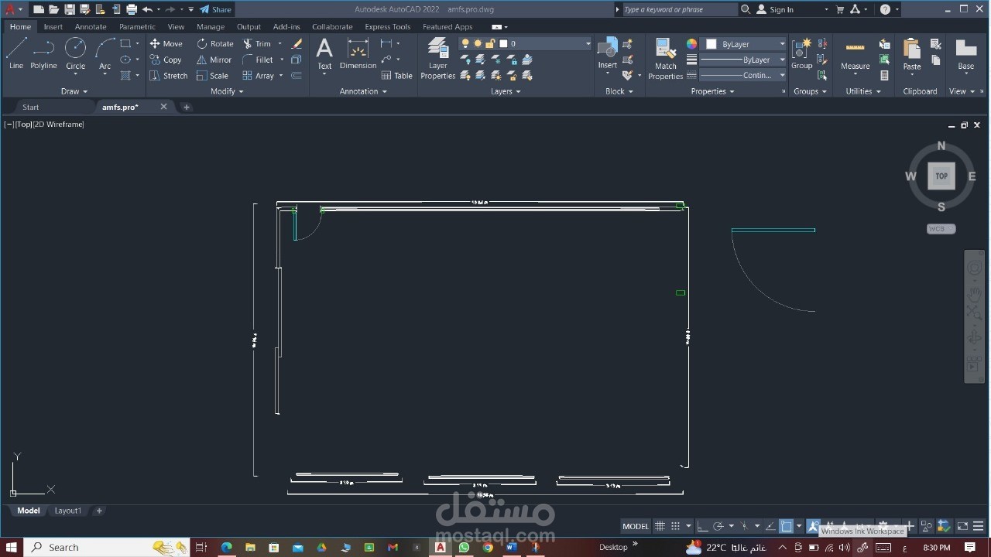Expand the Properties panel

[x=713, y=91]
